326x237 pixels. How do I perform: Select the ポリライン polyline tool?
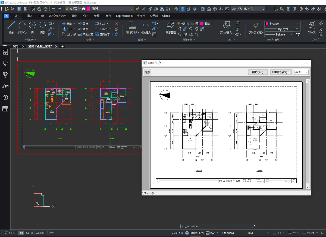(22, 27)
